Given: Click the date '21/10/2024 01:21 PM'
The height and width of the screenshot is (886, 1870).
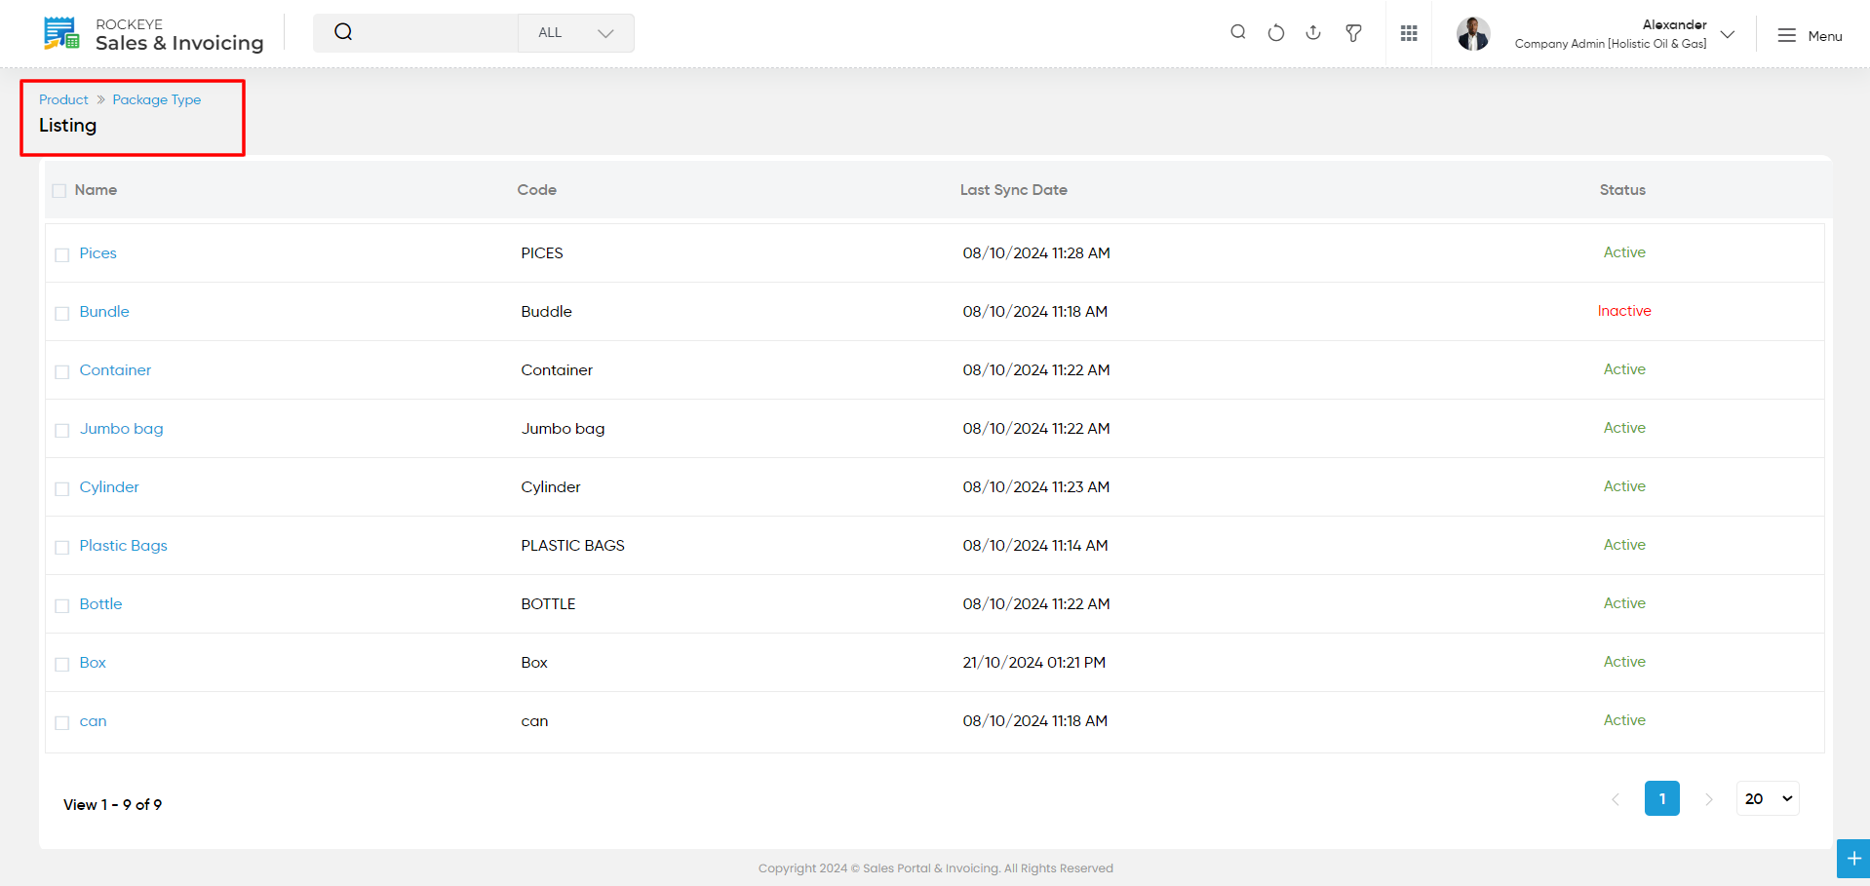Looking at the screenshot, I should pyautogui.click(x=1034, y=663).
